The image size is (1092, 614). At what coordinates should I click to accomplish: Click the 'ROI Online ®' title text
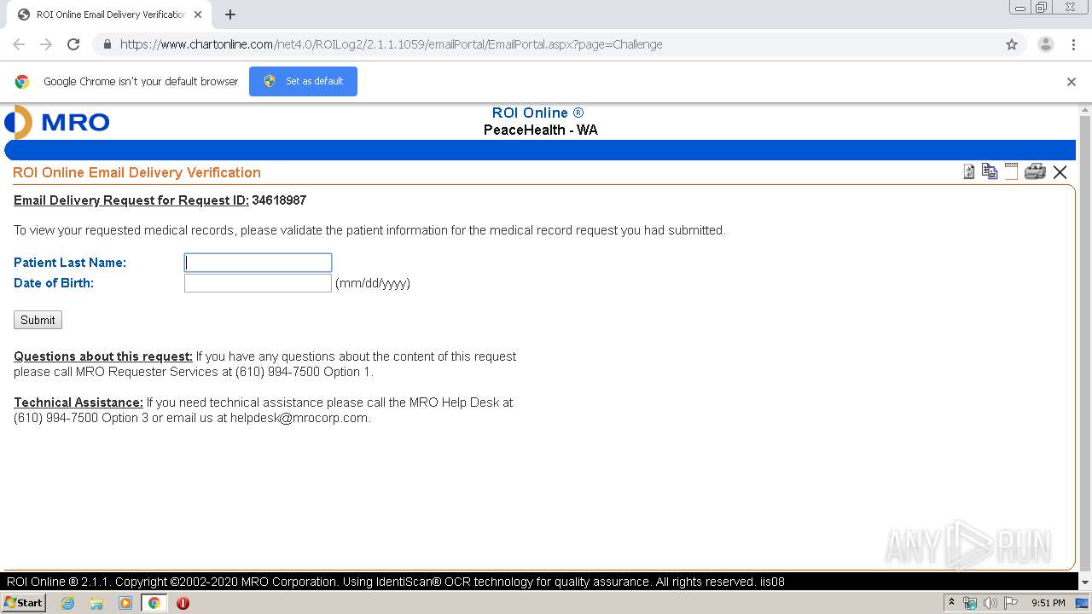point(537,113)
